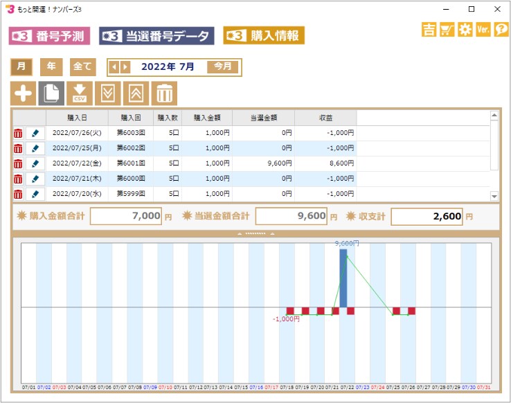Delete the 2022/07/25 purchase row

18,149
